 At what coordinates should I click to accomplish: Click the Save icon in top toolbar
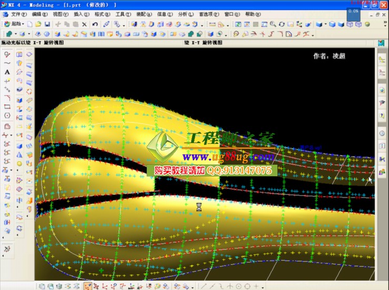pyautogui.click(x=47, y=24)
